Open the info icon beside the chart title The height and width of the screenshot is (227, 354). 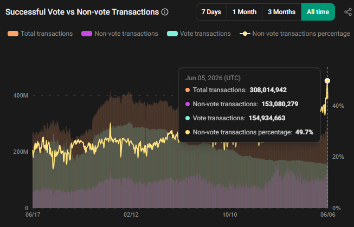click(165, 12)
